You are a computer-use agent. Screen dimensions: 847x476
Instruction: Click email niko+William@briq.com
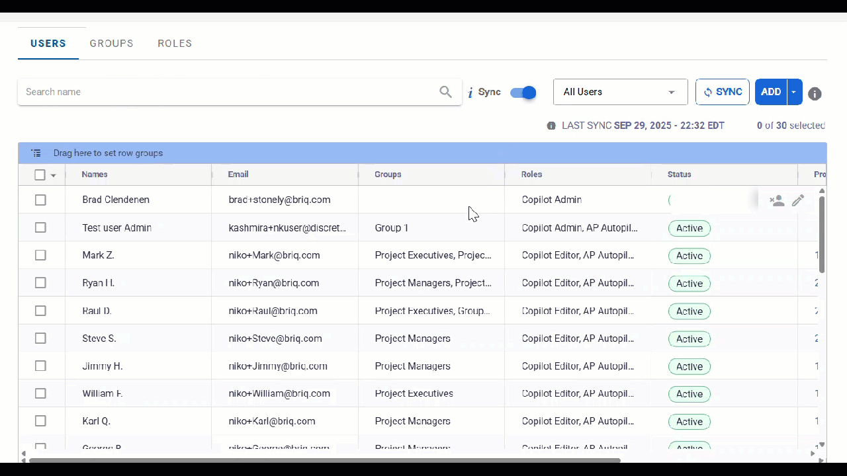(279, 393)
